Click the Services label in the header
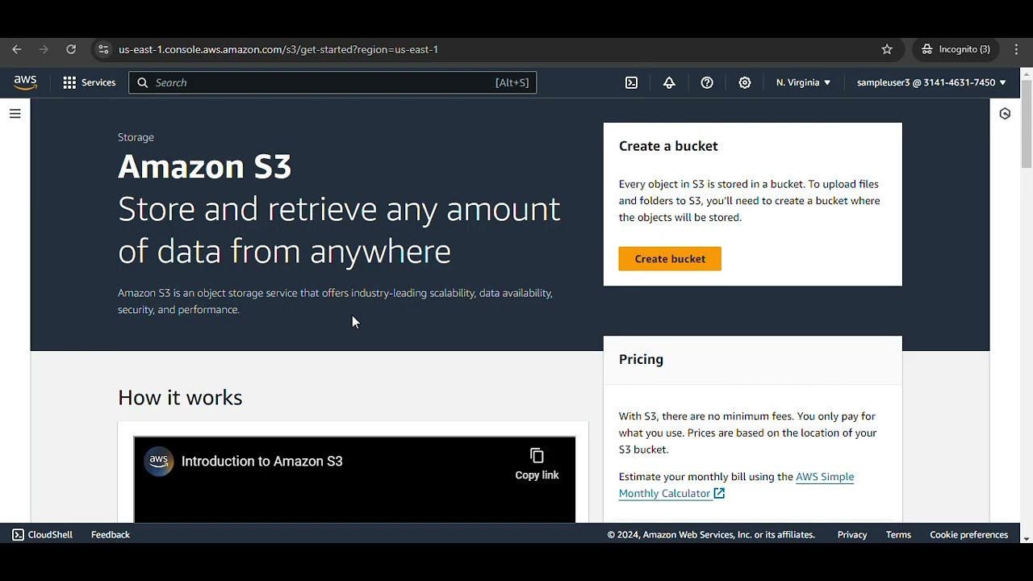Screen dimensions: 1033x581 click(98, 82)
